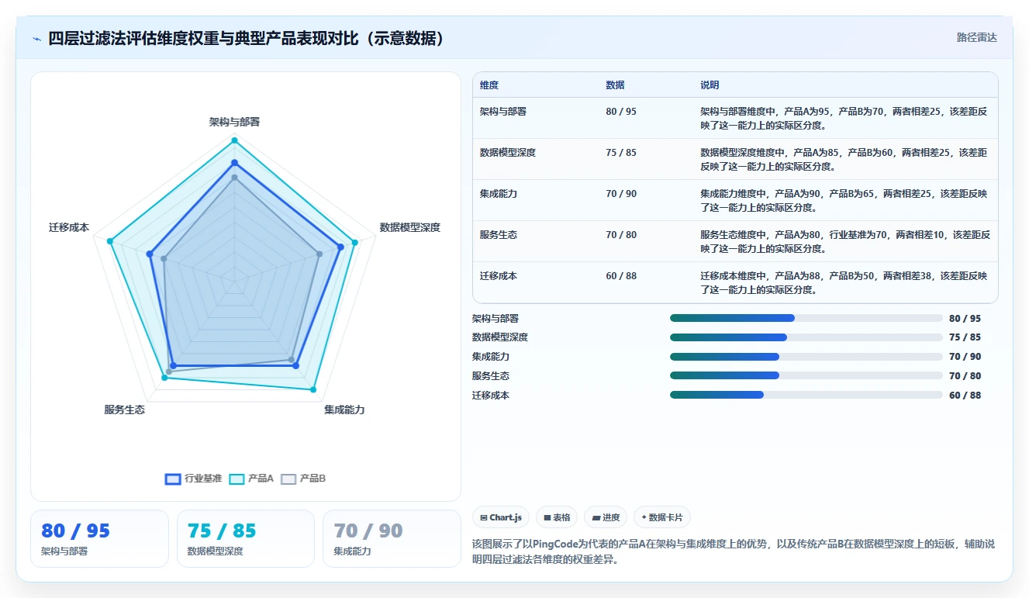The width and height of the screenshot is (1029, 598).
Task: Select the 集成能力 table row cell
Action: pos(499,194)
